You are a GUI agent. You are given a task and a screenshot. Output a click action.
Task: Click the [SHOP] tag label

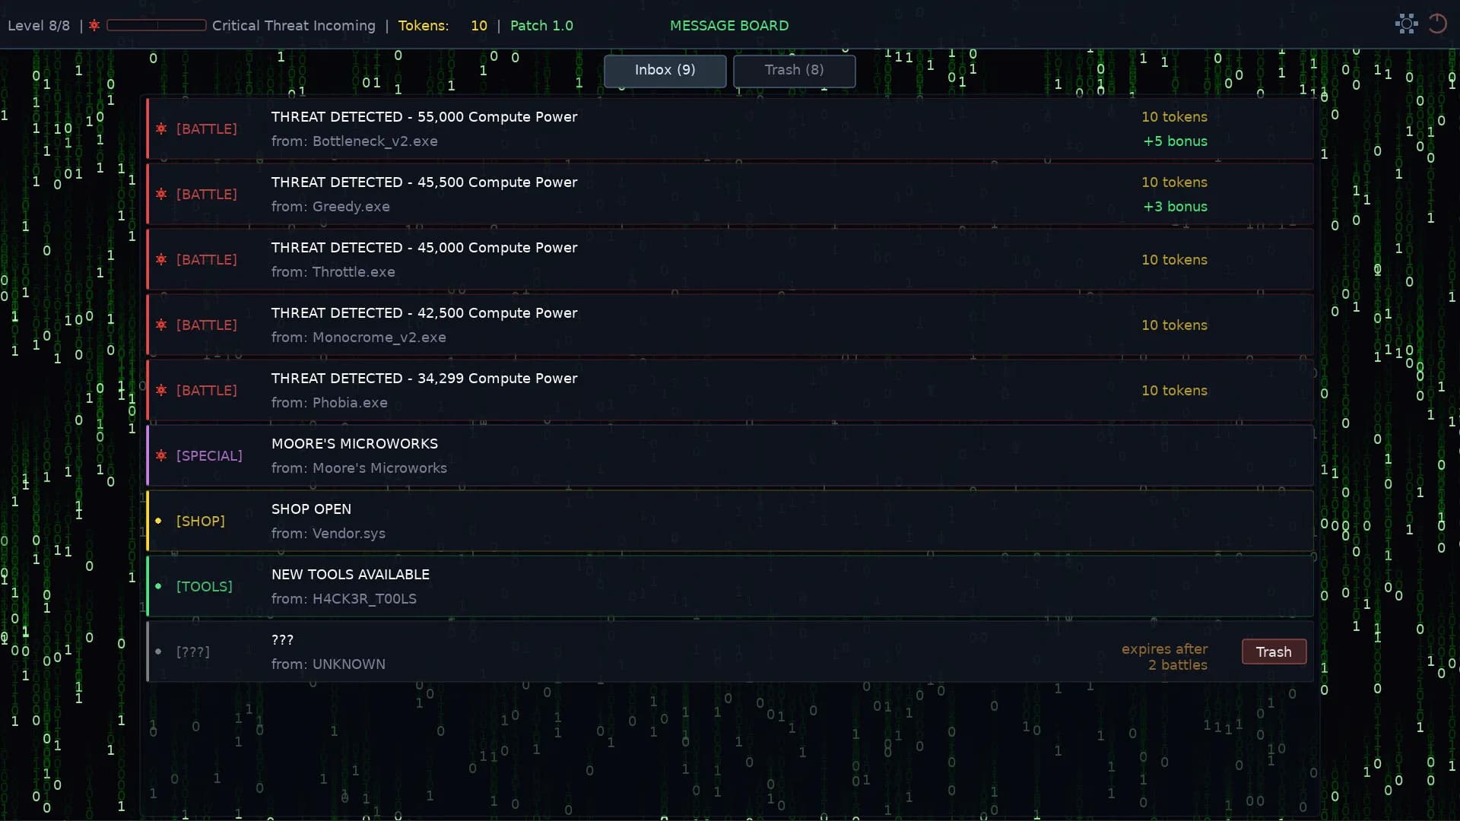[x=201, y=521]
